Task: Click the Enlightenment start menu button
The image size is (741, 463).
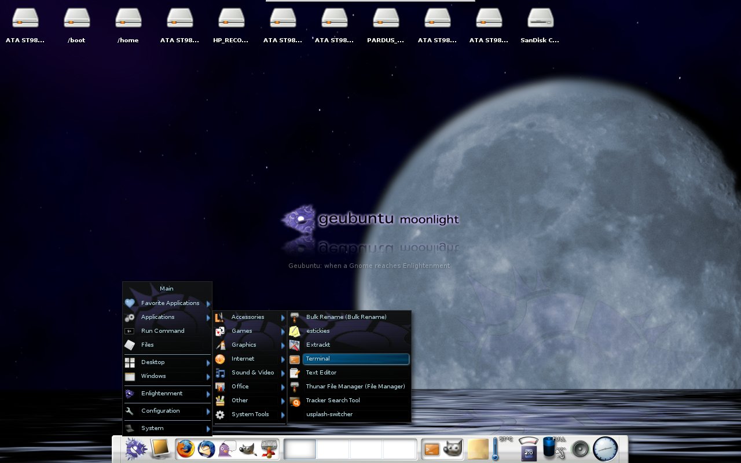Action: (x=136, y=449)
